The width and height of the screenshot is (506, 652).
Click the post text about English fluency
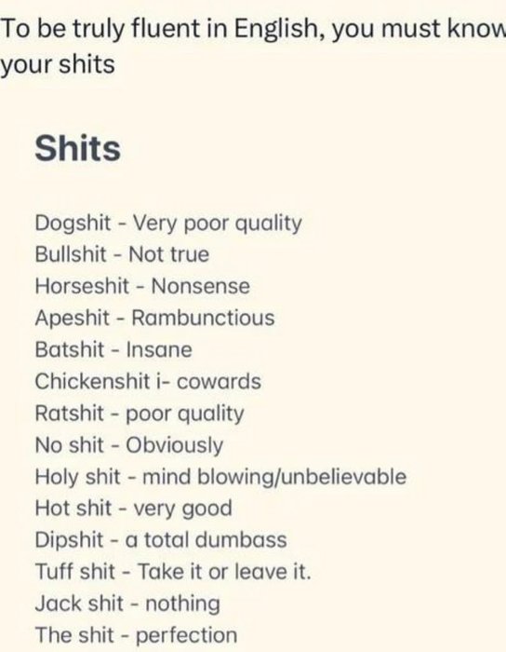tap(253, 47)
